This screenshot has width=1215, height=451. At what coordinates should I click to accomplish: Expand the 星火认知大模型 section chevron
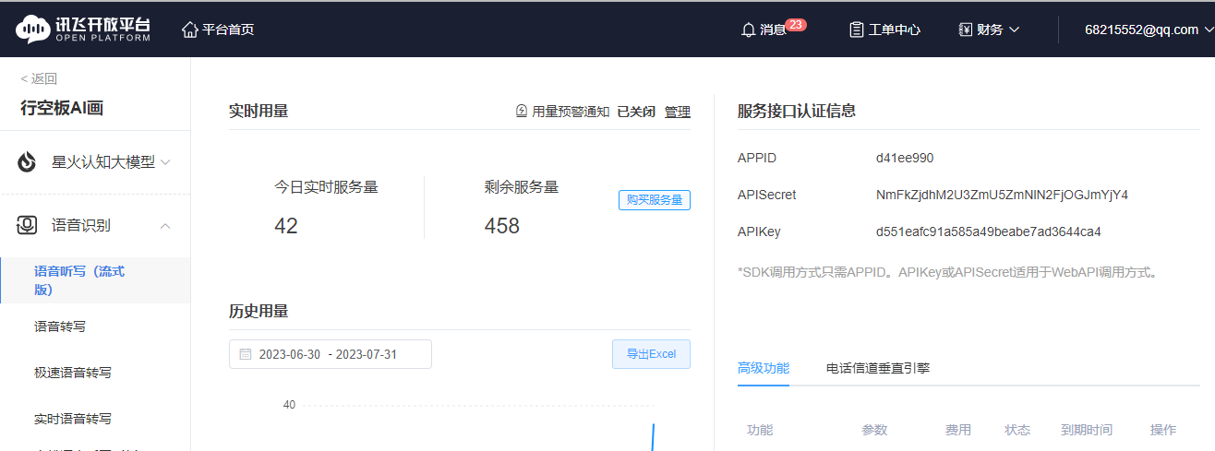[165, 162]
